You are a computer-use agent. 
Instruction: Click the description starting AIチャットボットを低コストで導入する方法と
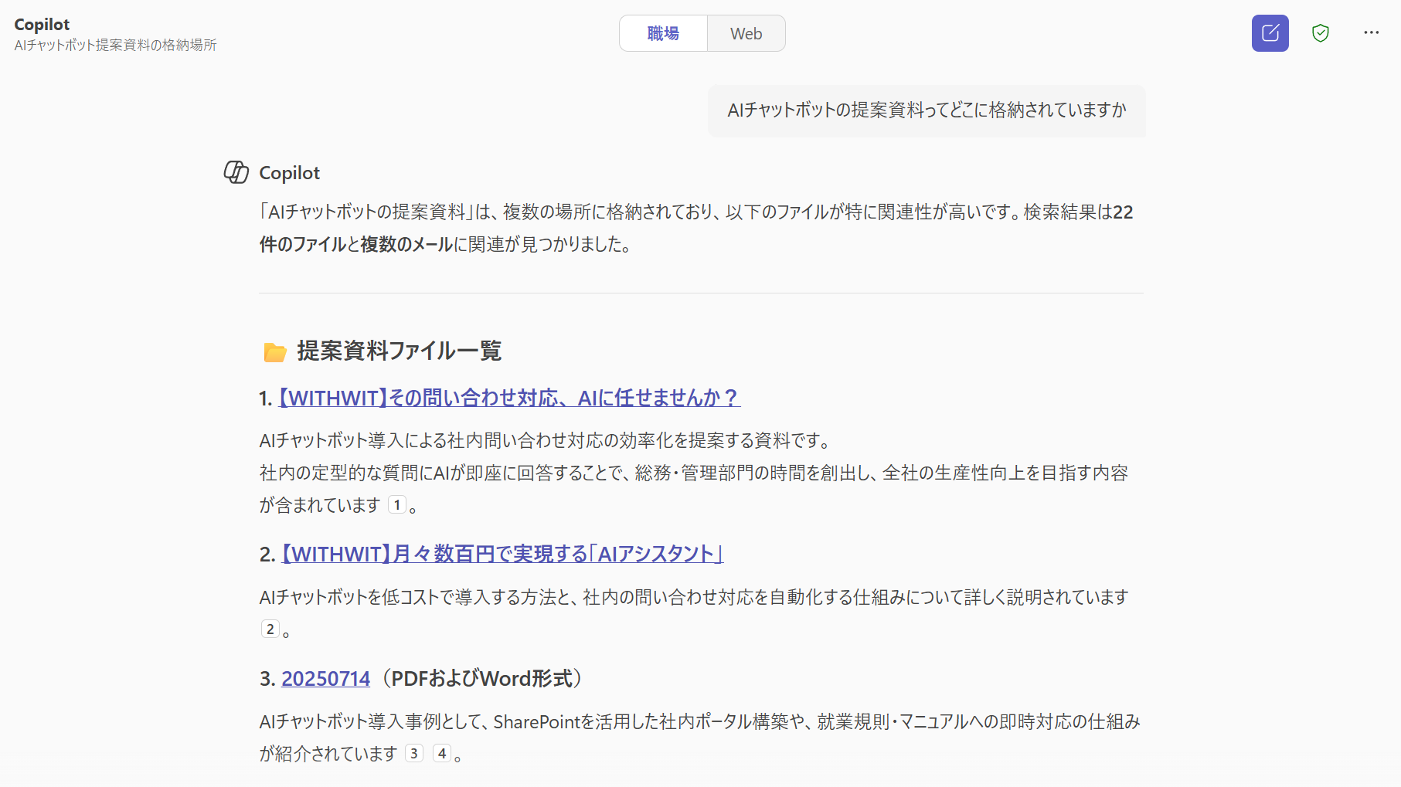point(694,612)
